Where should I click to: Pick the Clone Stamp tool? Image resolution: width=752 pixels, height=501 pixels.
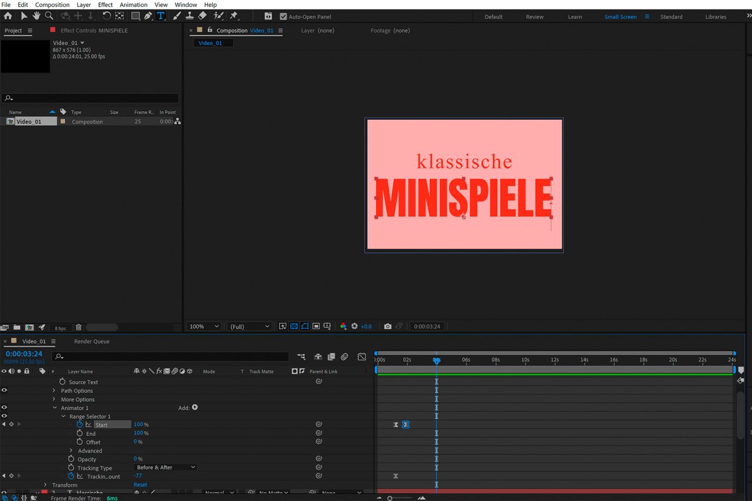pyautogui.click(x=189, y=16)
